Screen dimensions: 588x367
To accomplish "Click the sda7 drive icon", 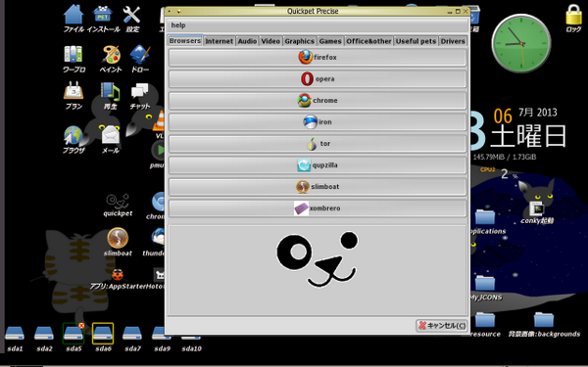I will tap(132, 339).
